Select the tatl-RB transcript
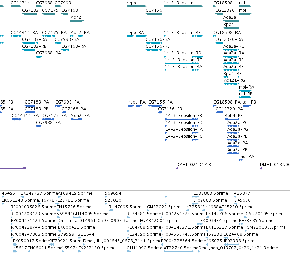Screen dimensions: 290x253 pyautogui.click(x=245, y=97)
